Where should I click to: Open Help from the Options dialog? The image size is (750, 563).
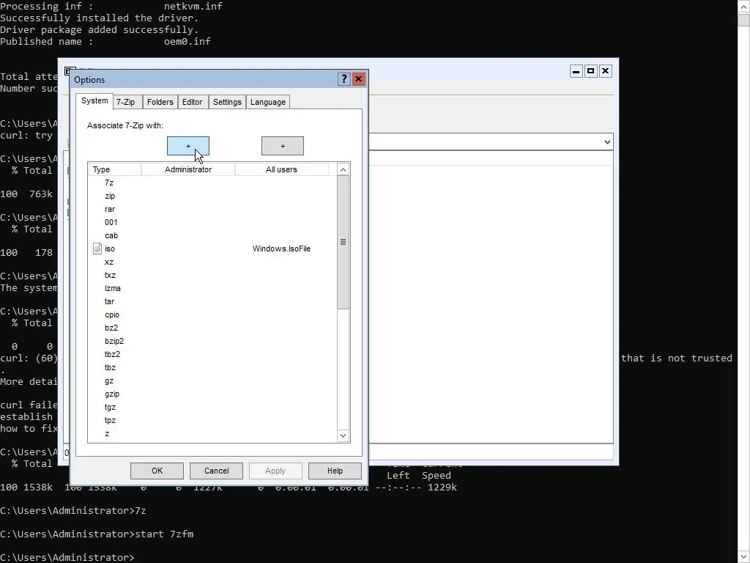335,471
